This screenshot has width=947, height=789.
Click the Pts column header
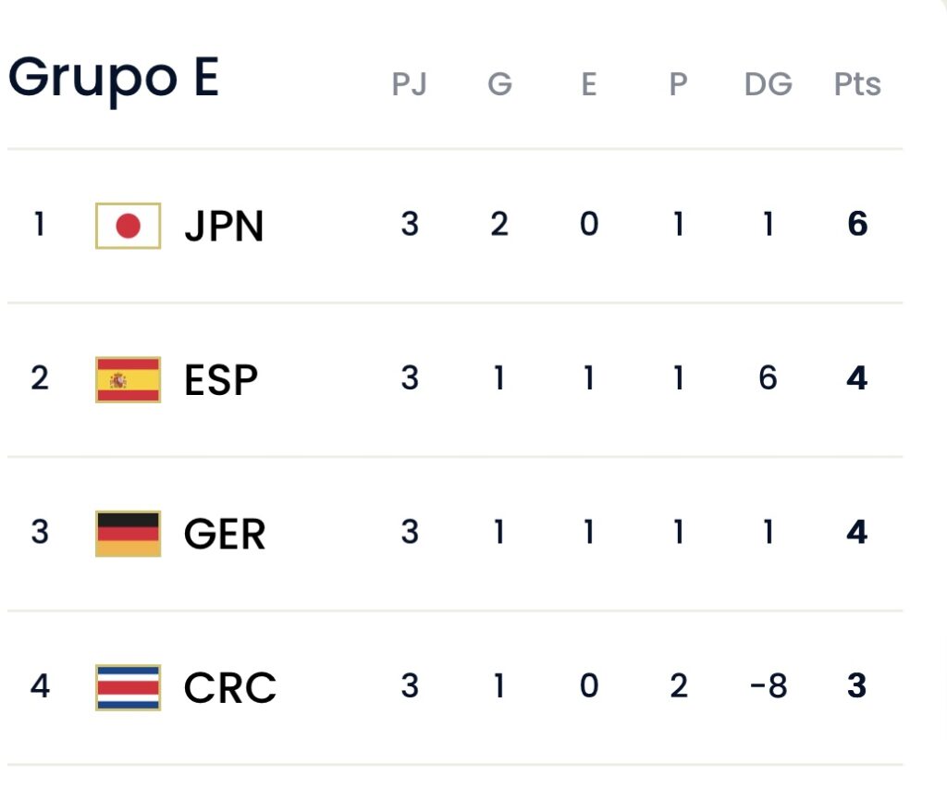point(857,84)
